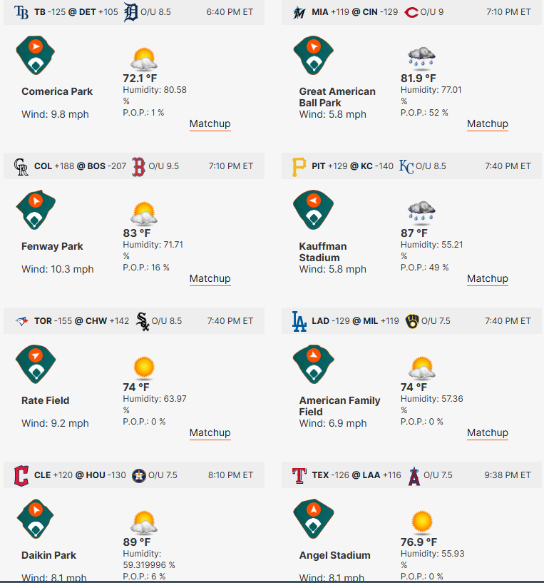The width and height of the screenshot is (544, 583).
Task: Click the Miami Marlins logo
Action: (299, 12)
